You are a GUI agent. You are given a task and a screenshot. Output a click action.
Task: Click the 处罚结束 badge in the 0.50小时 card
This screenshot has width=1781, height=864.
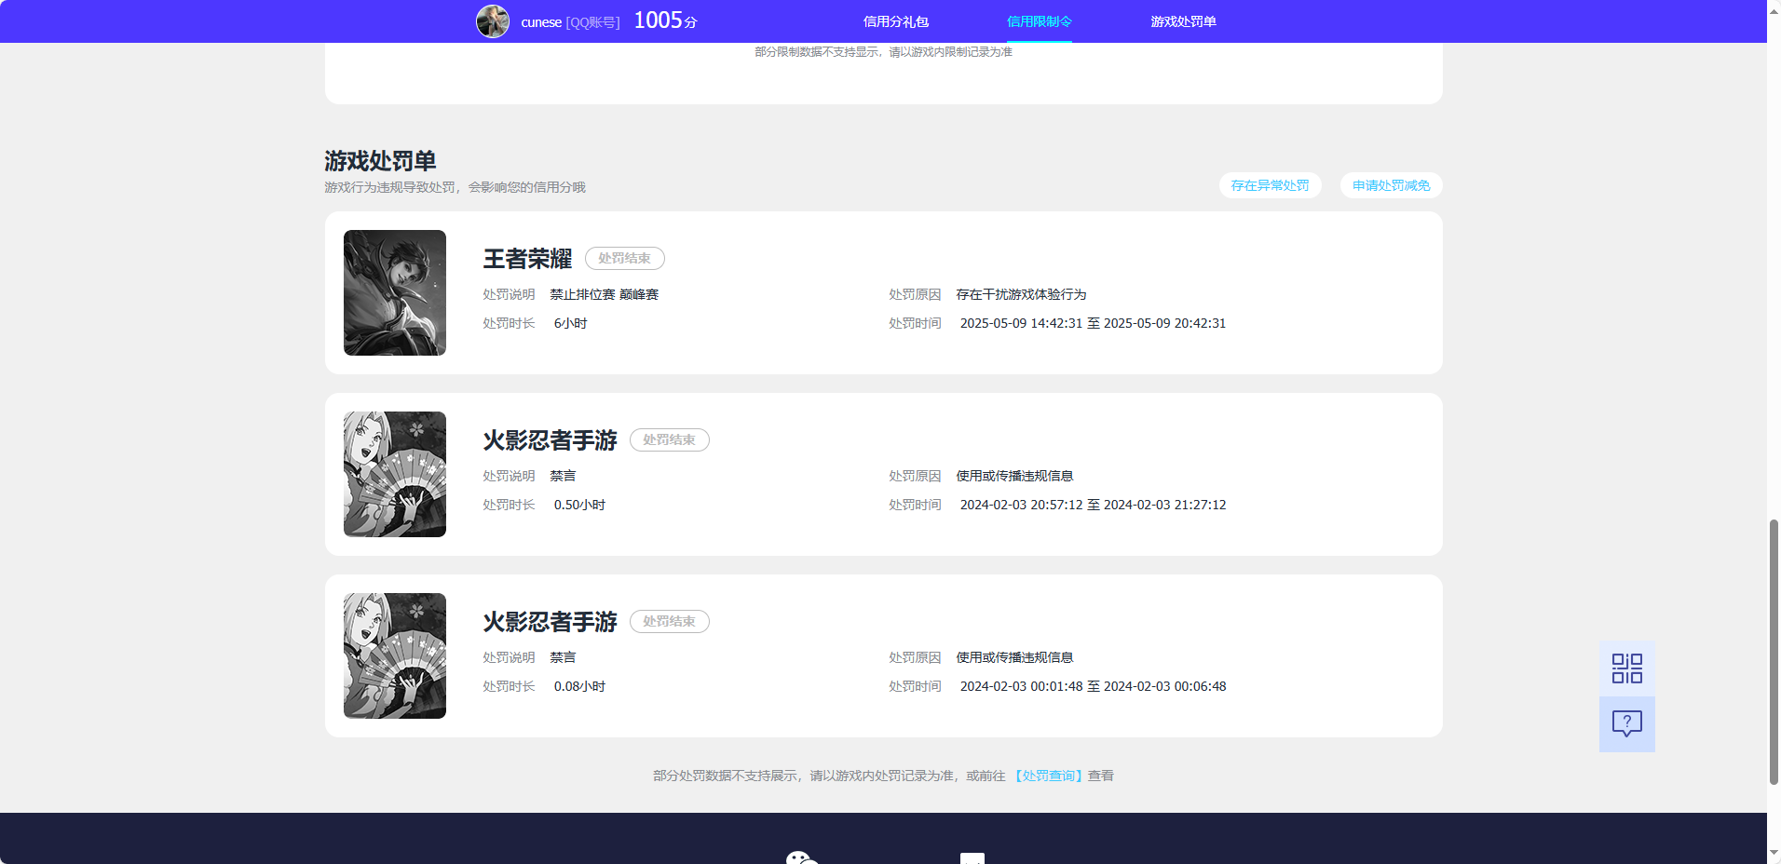pos(669,440)
